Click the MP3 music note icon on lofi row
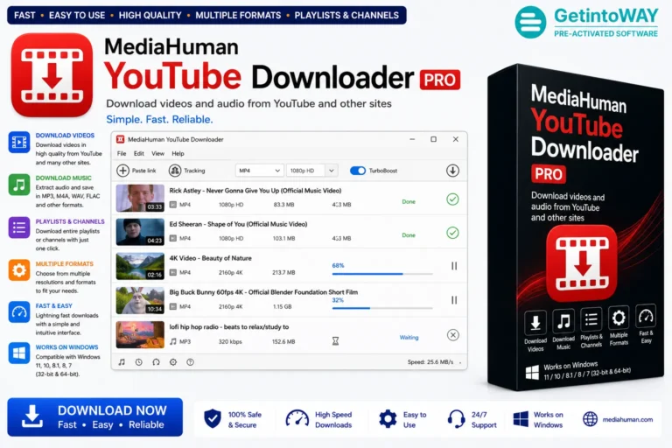 click(173, 341)
